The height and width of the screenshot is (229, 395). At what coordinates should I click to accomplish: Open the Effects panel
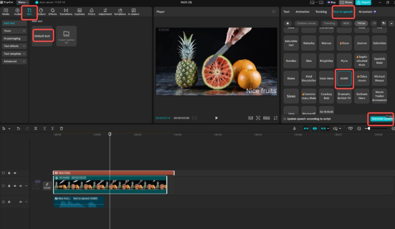coord(53,12)
